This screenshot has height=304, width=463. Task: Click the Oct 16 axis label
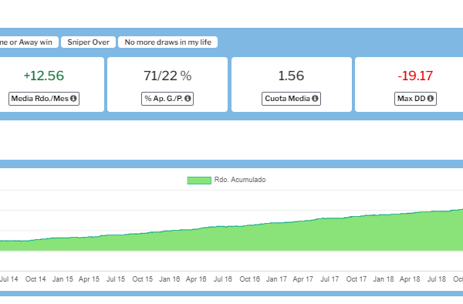(x=249, y=279)
